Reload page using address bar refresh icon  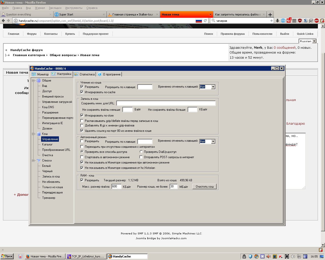[205, 21]
